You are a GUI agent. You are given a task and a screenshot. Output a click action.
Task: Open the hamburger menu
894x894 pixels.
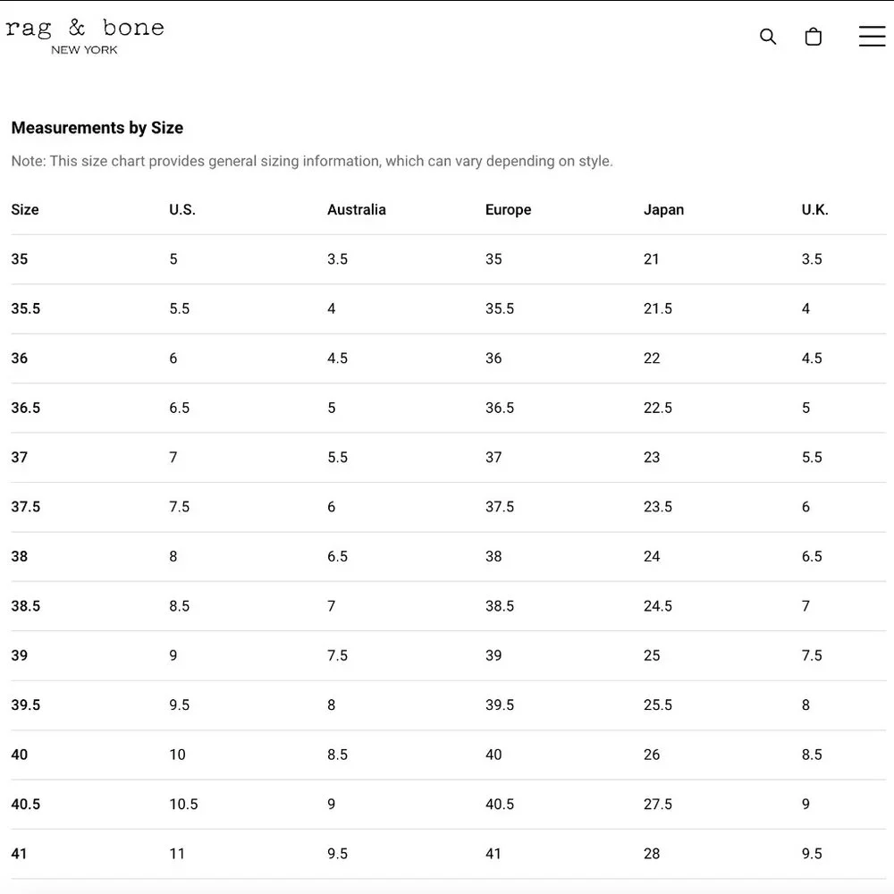click(x=872, y=37)
